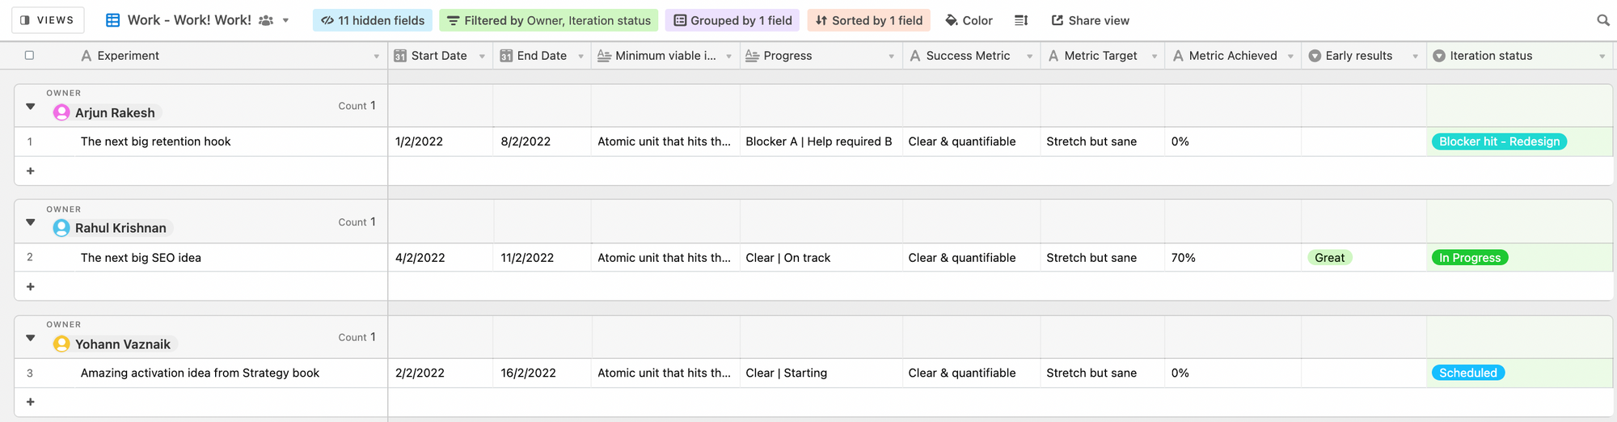Click Filtered by Owner, Iteration status
The width and height of the screenshot is (1617, 422).
(x=548, y=20)
